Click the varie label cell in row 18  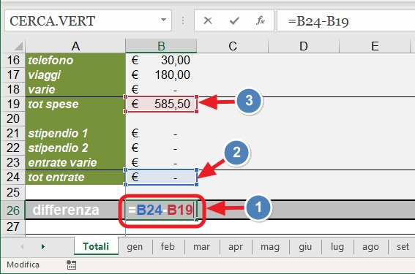pyautogui.click(x=75, y=90)
